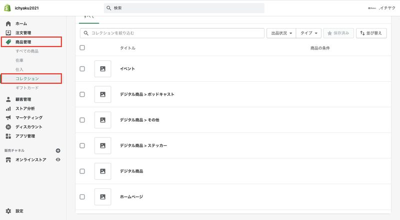Open ディスカウント in sidebar

29,127
